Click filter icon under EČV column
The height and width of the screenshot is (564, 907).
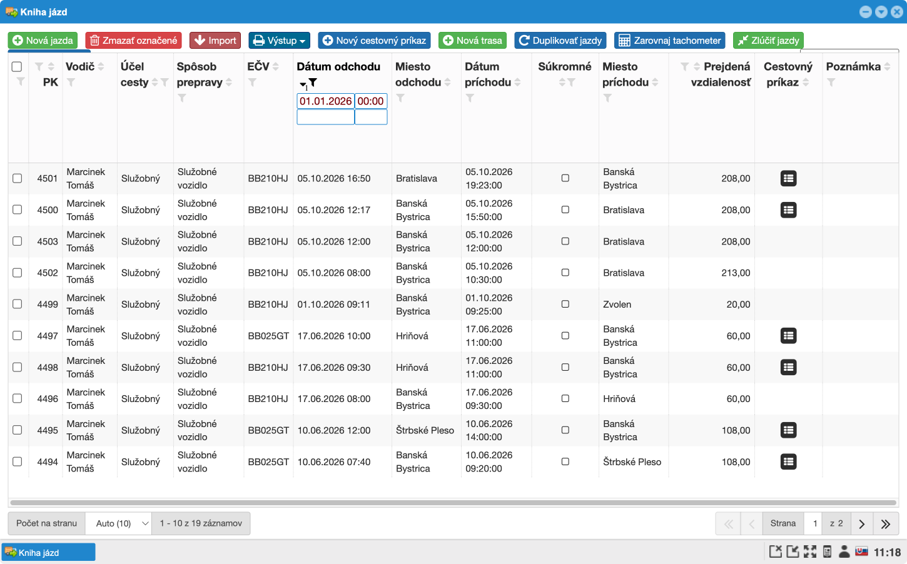point(252,83)
